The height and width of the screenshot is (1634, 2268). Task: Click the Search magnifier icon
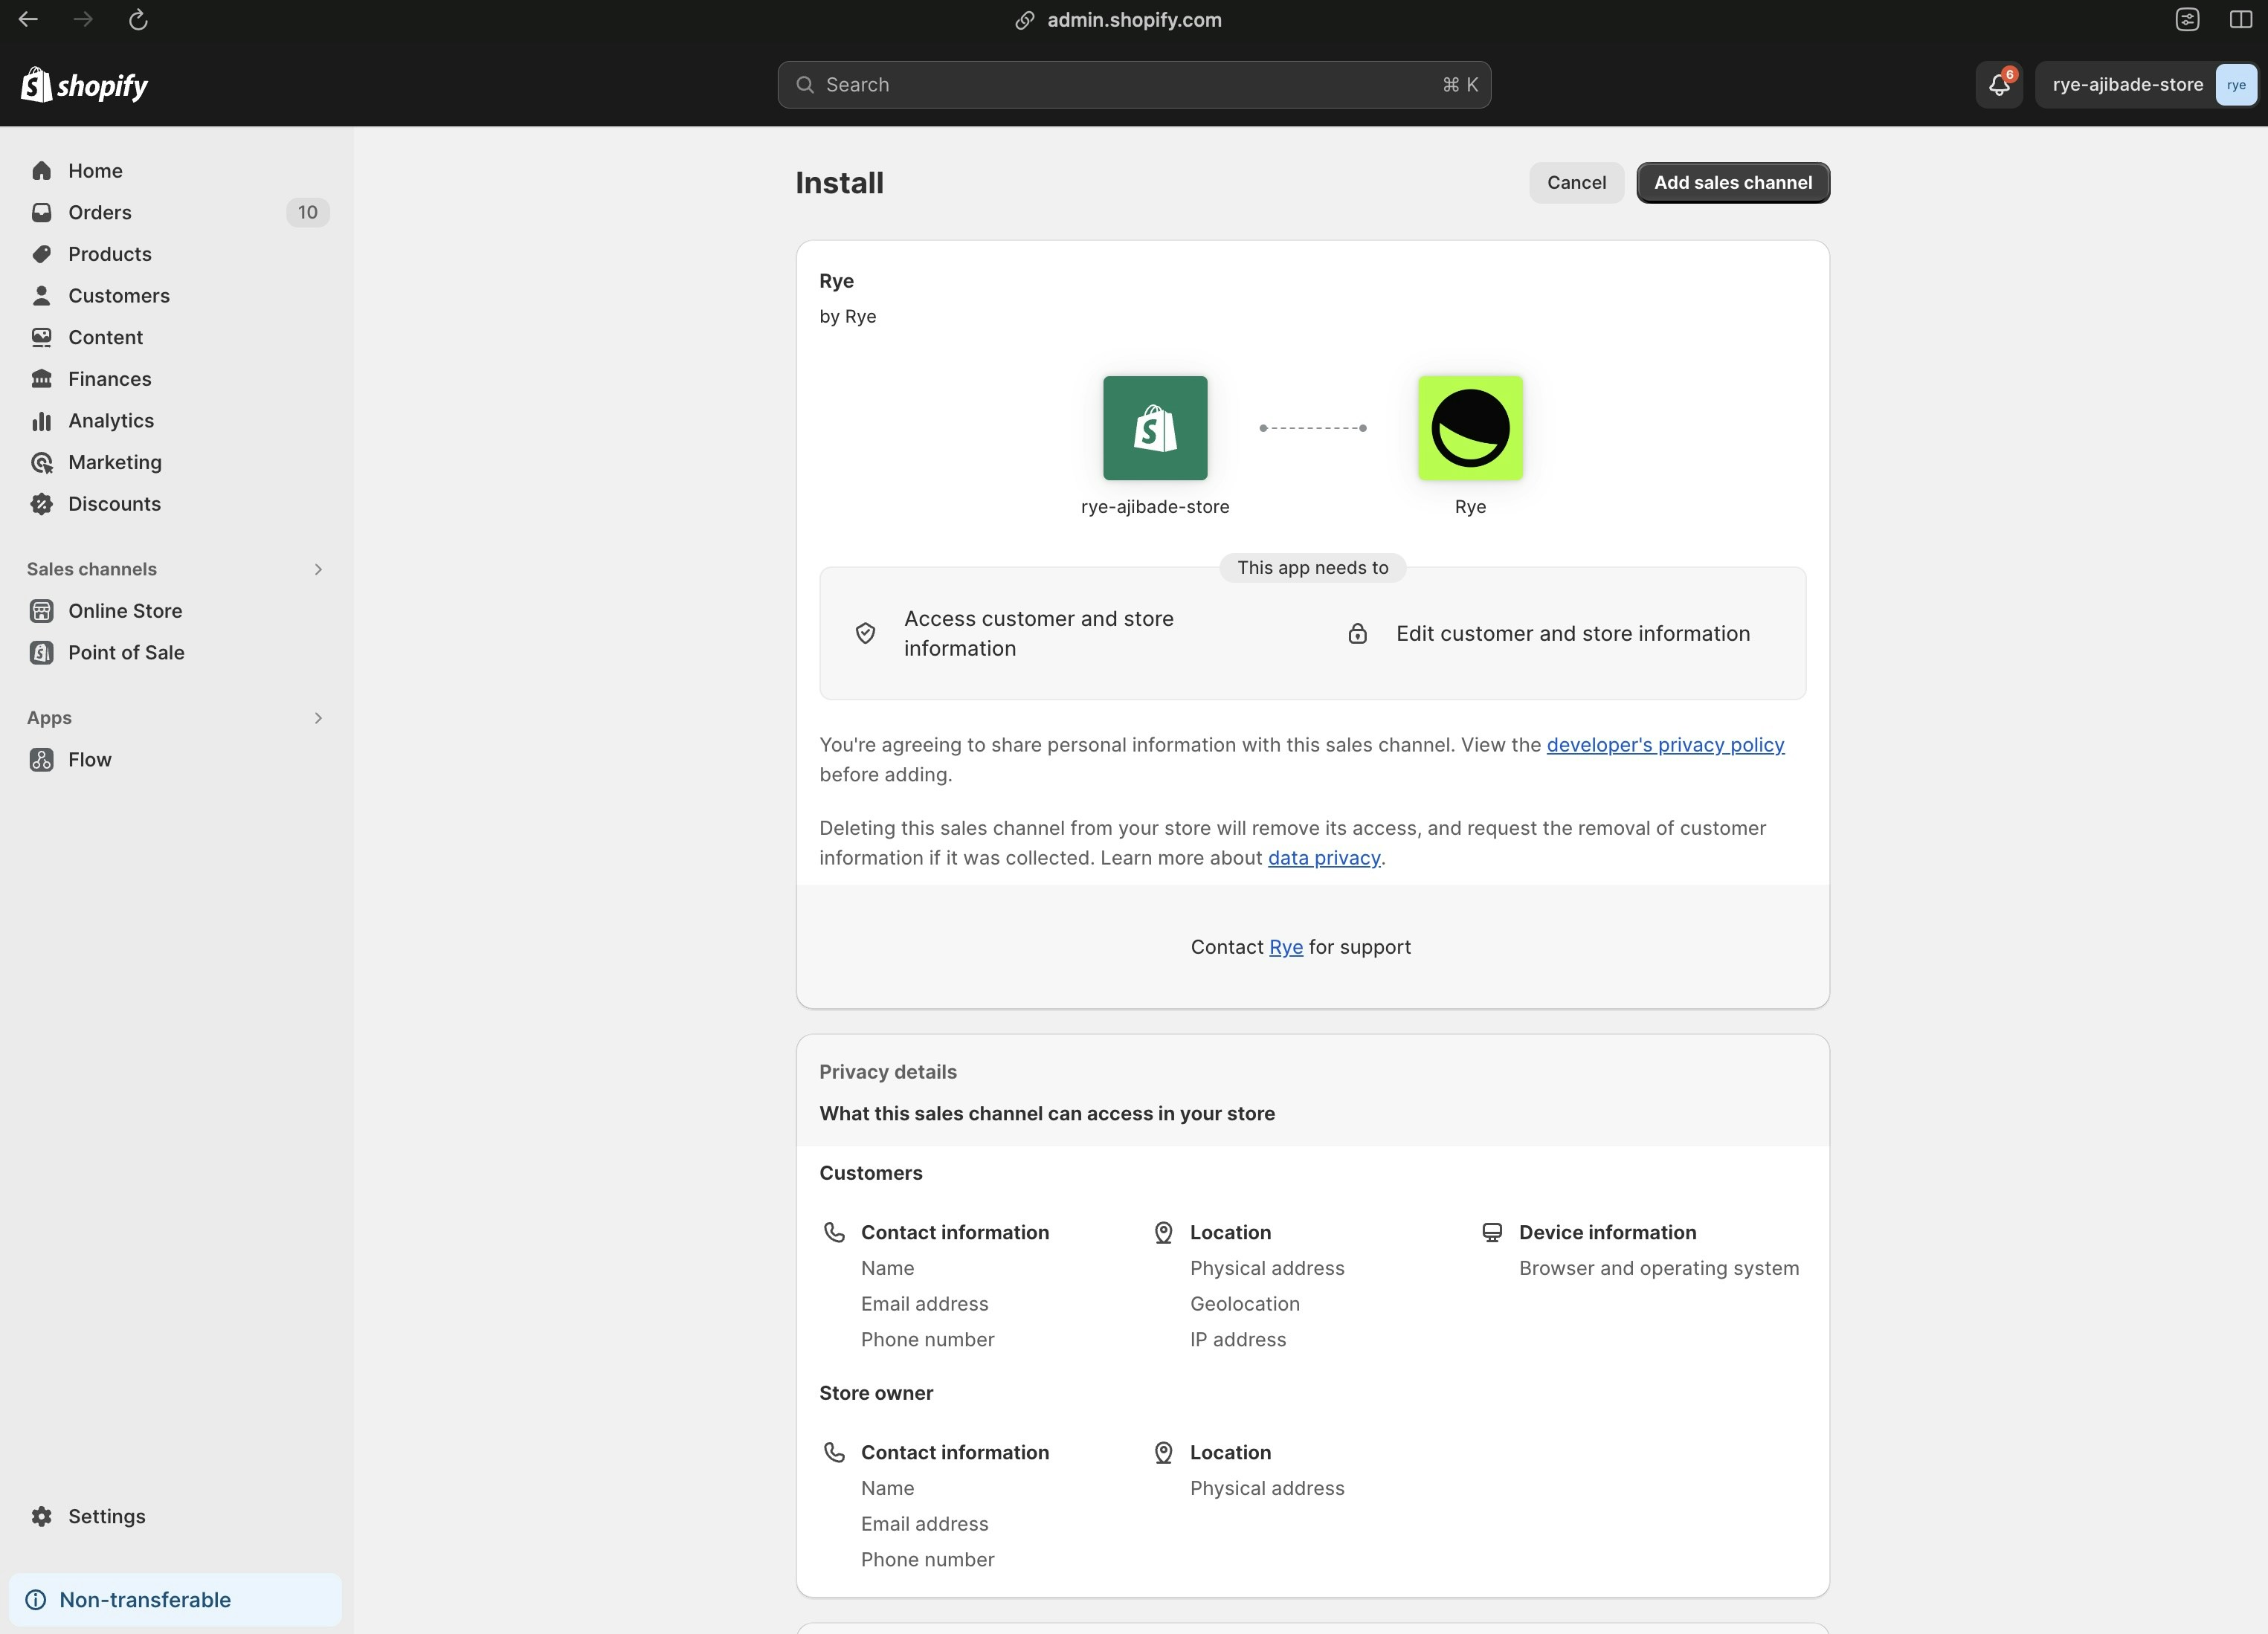click(805, 85)
